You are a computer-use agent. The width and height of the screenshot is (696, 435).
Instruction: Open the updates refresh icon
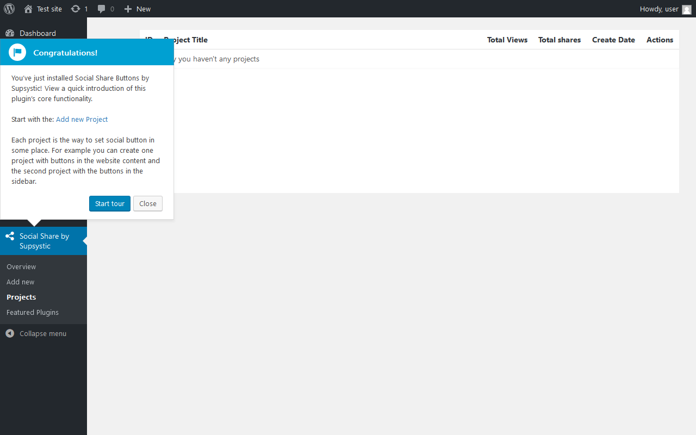tap(76, 9)
